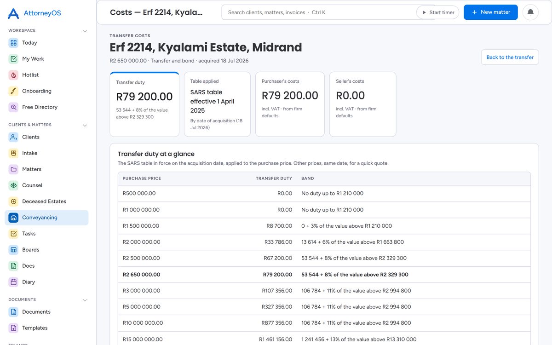This screenshot has width=552, height=345.
Task: Select the Transfer duty card
Action: (x=144, y=104)
